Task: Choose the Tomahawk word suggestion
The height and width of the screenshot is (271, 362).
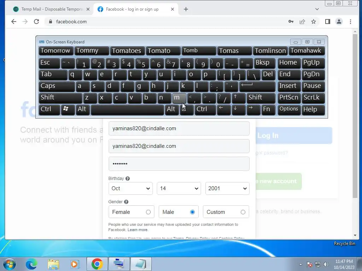Action: (x=307, y=51)
